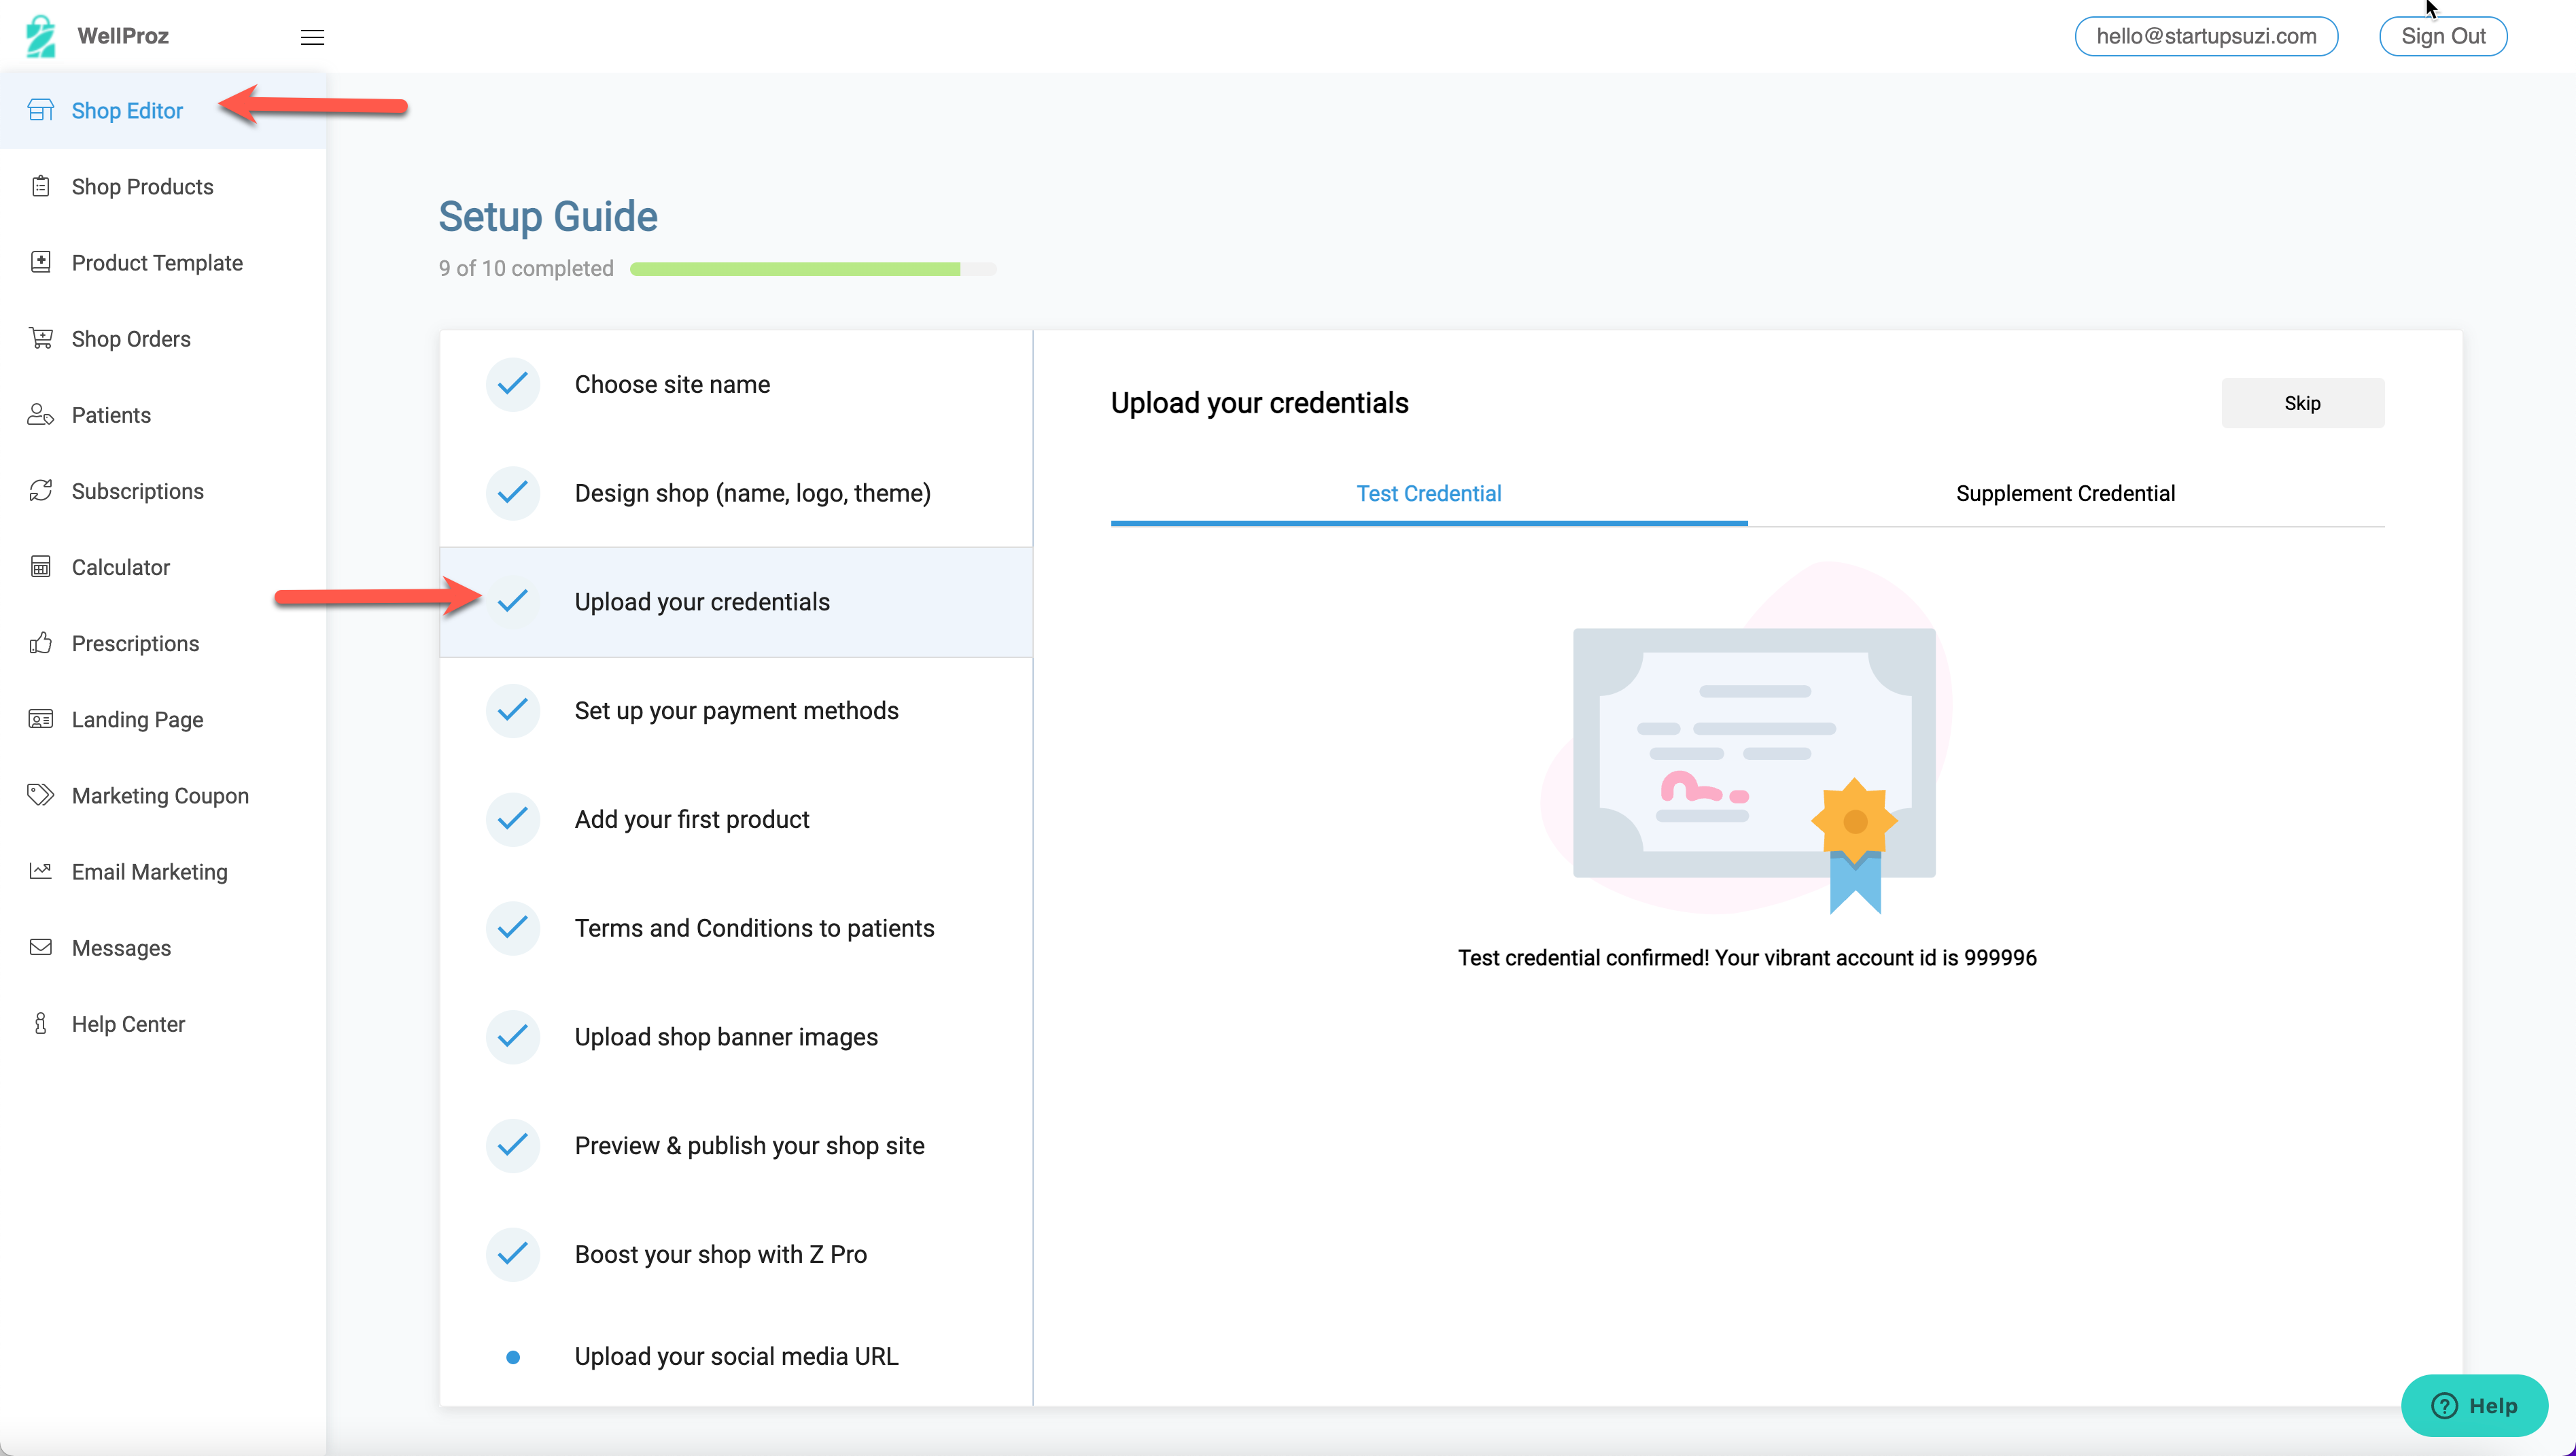Open Shop Orders section

pyautogui.click(x=163, y=339)
